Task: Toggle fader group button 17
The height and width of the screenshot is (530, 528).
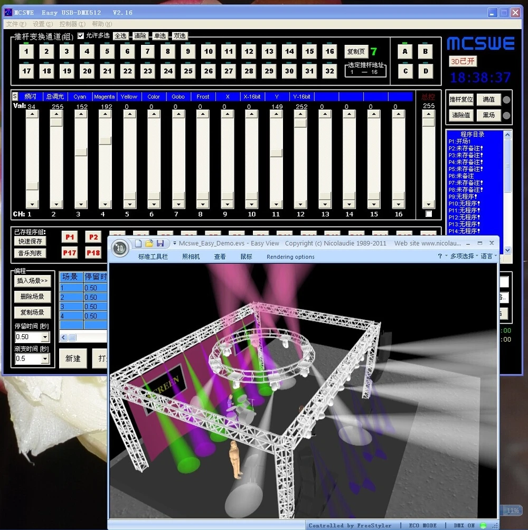Action: 26,71
